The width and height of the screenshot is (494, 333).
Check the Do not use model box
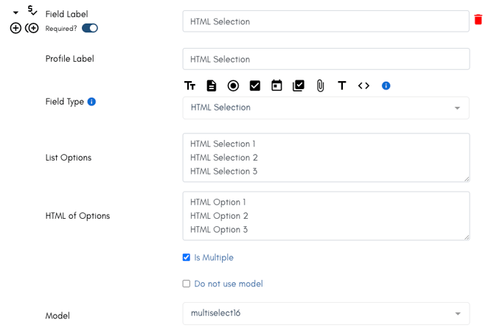[x=187, y=284]
